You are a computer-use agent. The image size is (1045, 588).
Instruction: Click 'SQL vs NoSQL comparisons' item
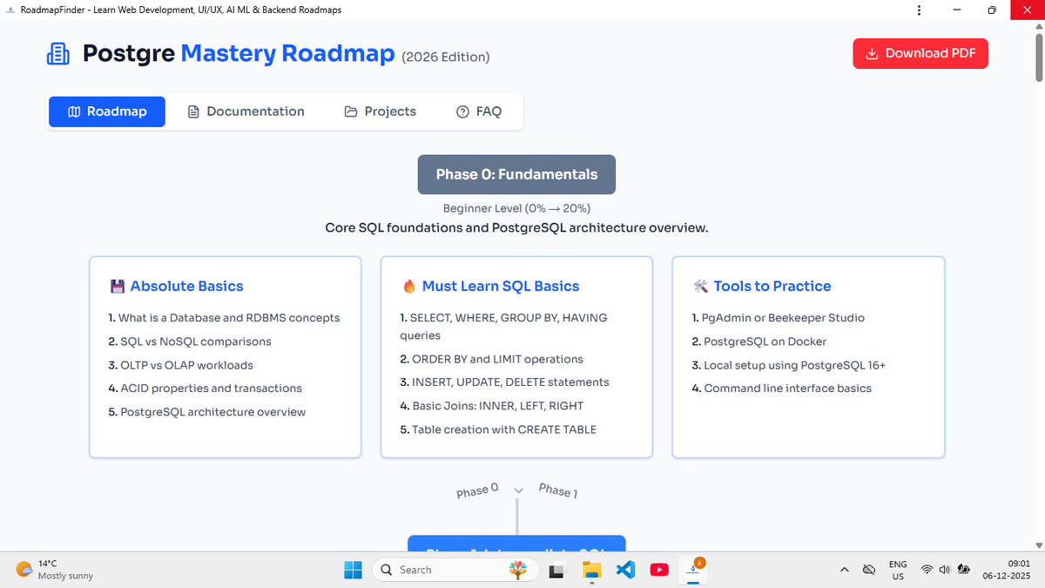tap(190, 341)
